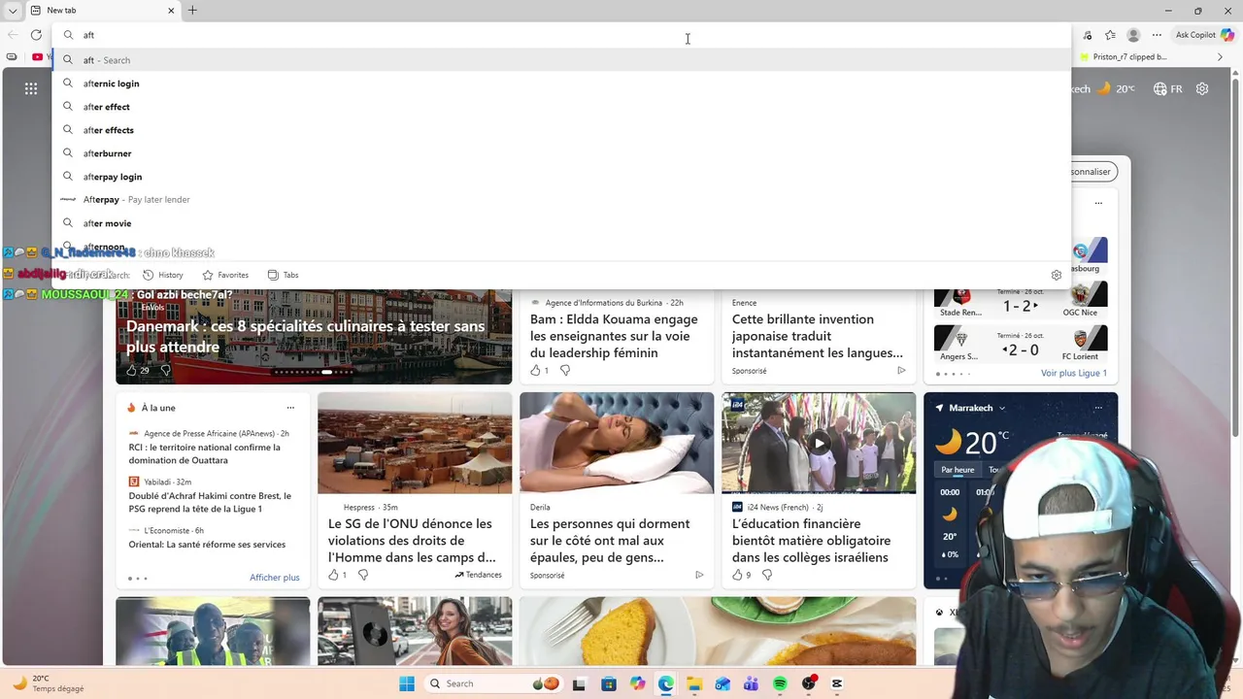Screen dimensions: 1243x699
Task: Dislike the Eldda Kouama article
Action: [x=565, y=370]
